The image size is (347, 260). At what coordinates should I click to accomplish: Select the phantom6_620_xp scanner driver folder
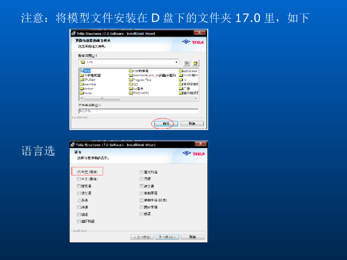coord(152,75)
